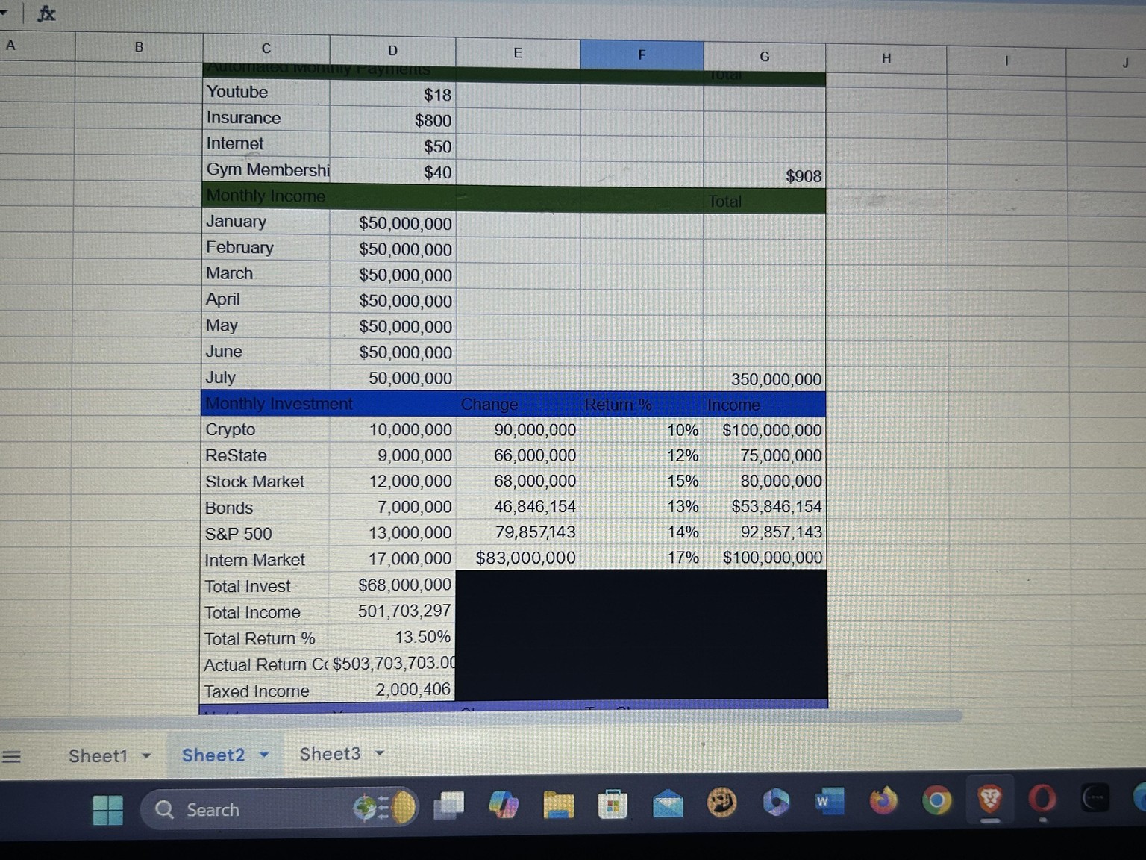This screenshot has height=860, width=1146.
Task: Select the column G header
Action: pyautogui.click(x=765, y=57)
